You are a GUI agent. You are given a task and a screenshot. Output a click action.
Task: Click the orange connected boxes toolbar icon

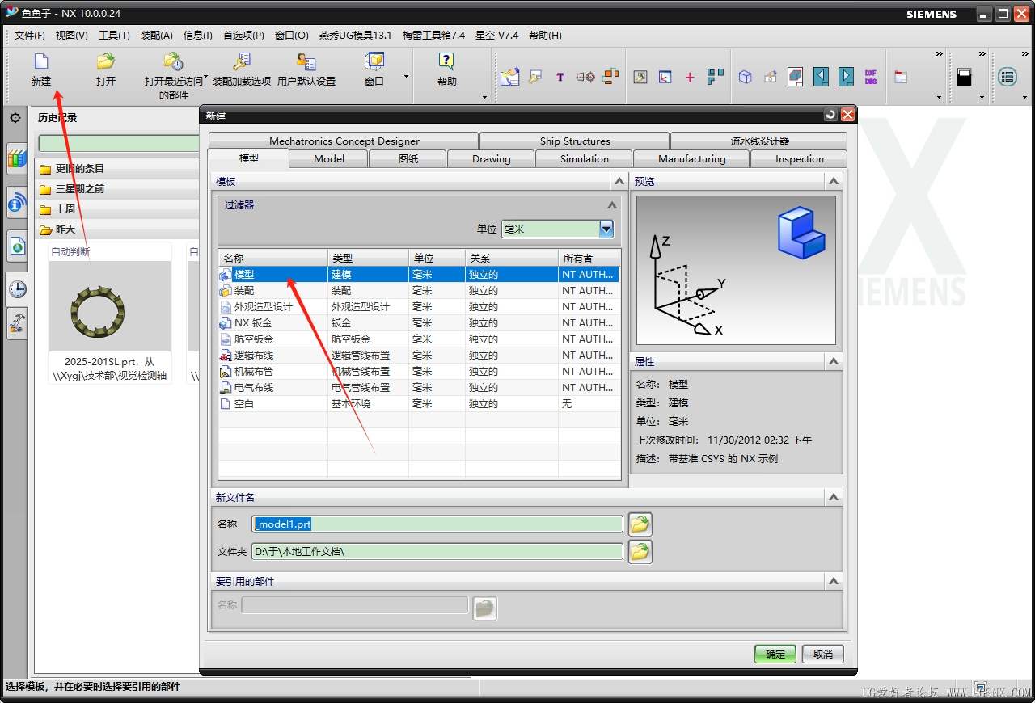pos(610,77)
